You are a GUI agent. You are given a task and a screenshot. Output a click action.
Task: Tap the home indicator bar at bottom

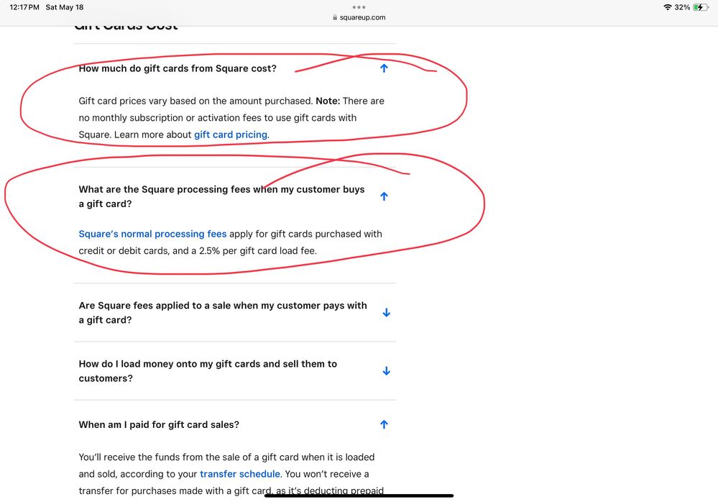tap(359, 496)
